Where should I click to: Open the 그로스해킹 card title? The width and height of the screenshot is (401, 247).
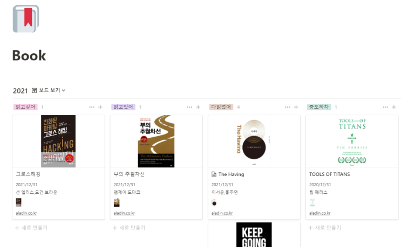pos(28,174)
